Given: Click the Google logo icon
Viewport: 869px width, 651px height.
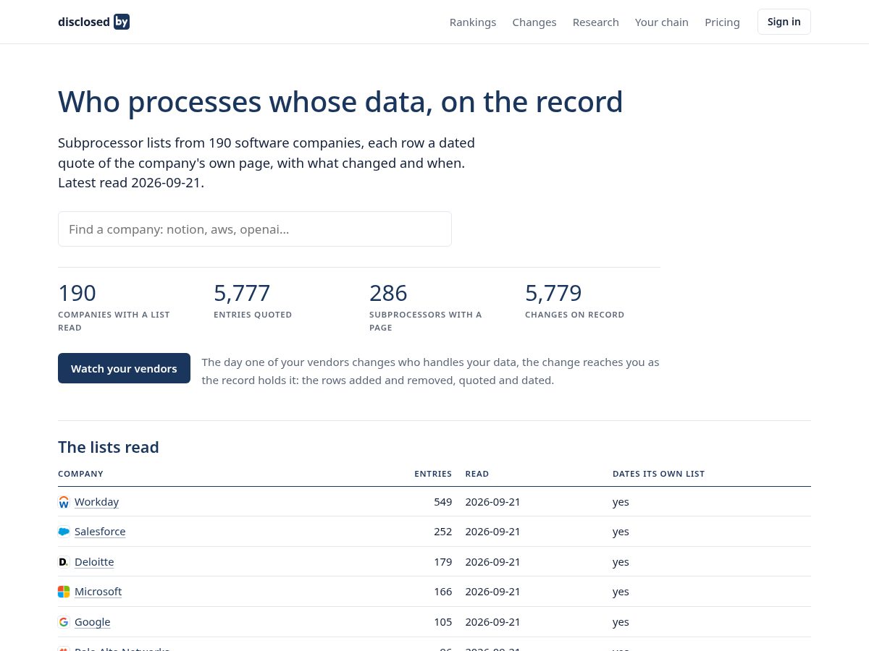Looking at the screenshot, I should click(x=64, y=622).
